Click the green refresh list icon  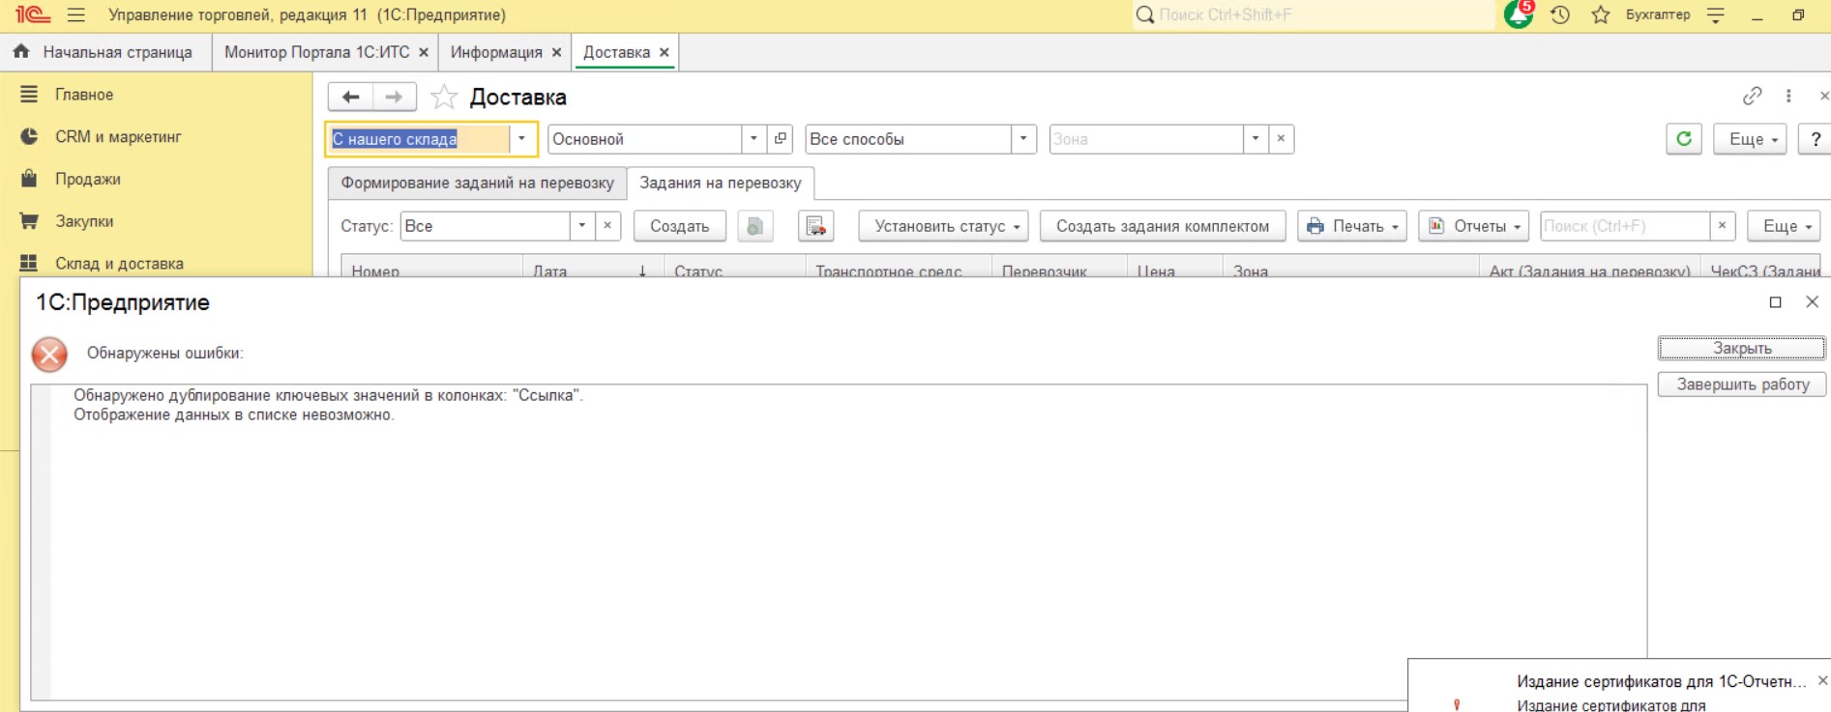point(1683,139)
